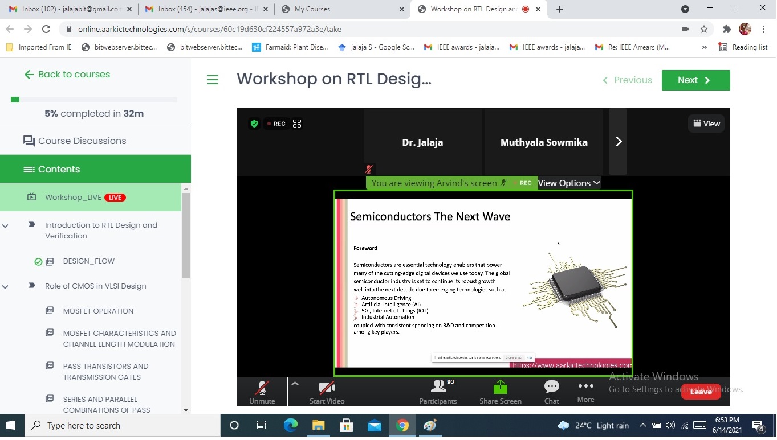Click the grid icon next to REC
Image resolution: width=777 pixels, height=440 pixels.
[x=297, y=124]
